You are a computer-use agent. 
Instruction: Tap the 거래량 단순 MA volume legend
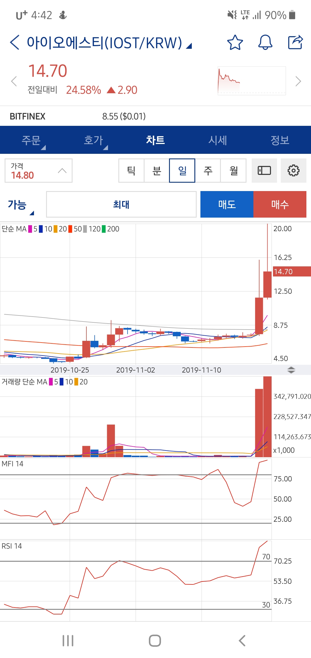[x=45, y=382]
